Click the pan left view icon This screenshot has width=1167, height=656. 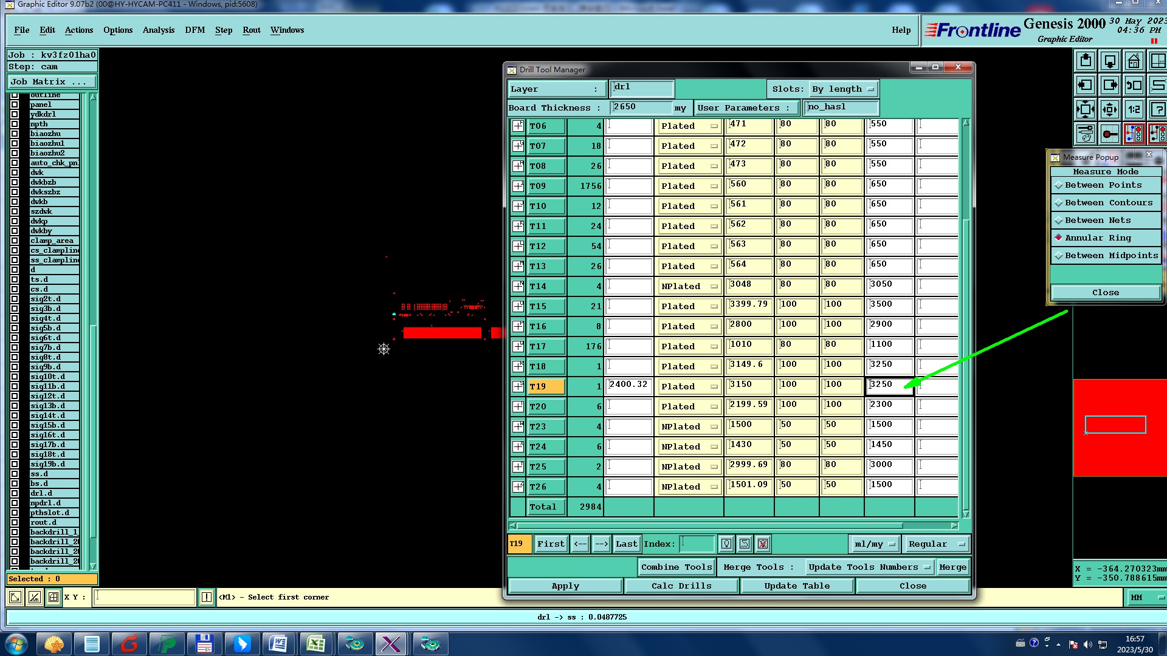[x=1086, y=86]
